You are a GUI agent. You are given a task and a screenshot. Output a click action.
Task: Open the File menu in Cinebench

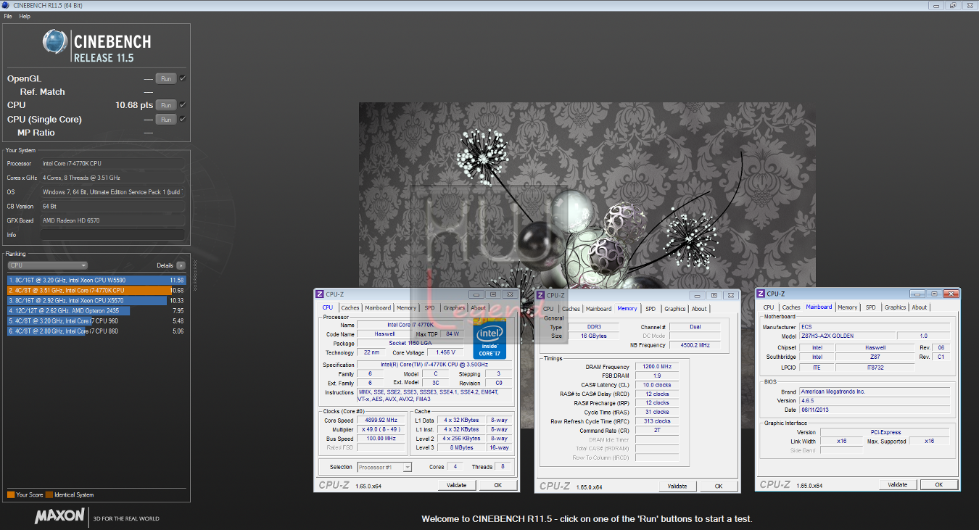pos(8,16)
